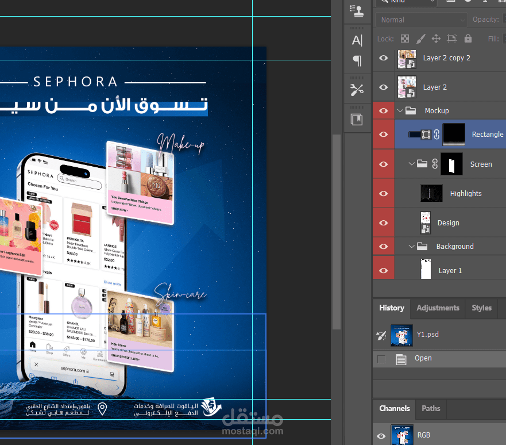Image resolution: width=506 pixels, height=445 pixels.
Task: Select the layer named "Layer 2 copy 2"
Action: tap(447, 58)
